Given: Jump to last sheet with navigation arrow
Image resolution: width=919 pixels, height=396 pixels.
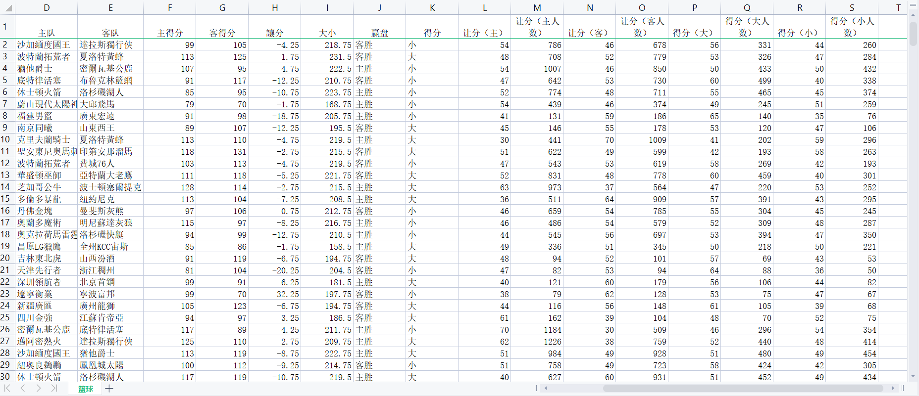Looking at the screenshot, I should point(53,389).
